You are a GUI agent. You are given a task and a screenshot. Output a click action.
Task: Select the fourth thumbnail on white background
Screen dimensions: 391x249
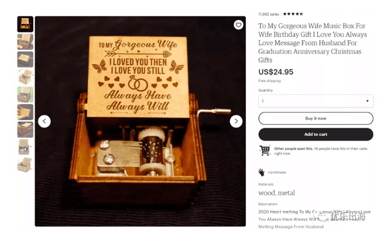pos(25,77)
